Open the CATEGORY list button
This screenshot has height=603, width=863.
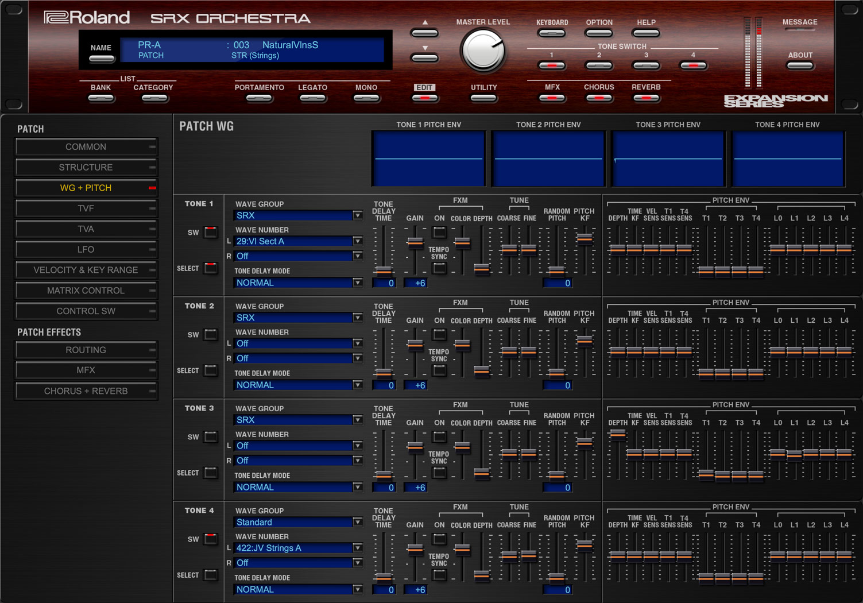pos(153,98)
